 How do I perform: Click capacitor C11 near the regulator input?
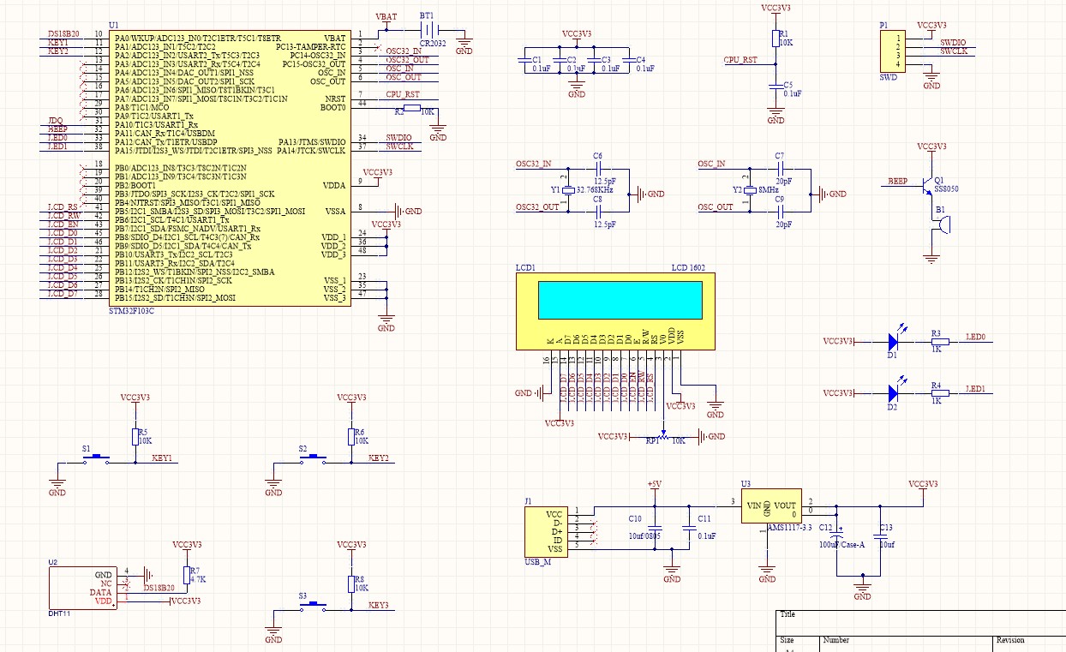688,529
